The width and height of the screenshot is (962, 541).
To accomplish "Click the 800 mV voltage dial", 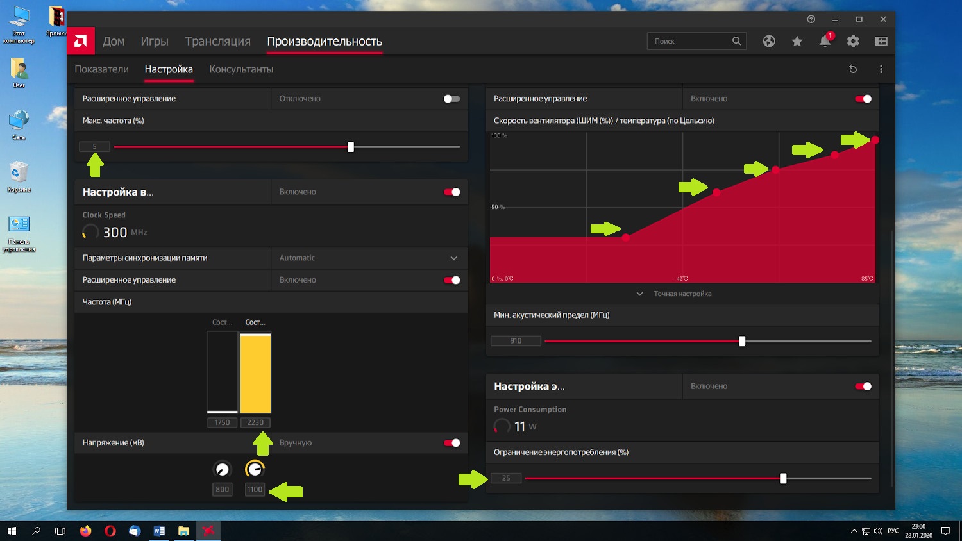I will coord(222,469).
